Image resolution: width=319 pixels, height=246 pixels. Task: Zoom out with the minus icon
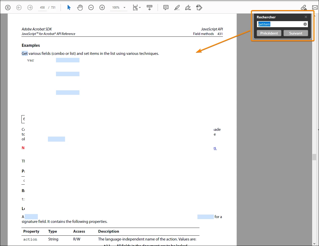pyautogui.click(x=91, y=8)
